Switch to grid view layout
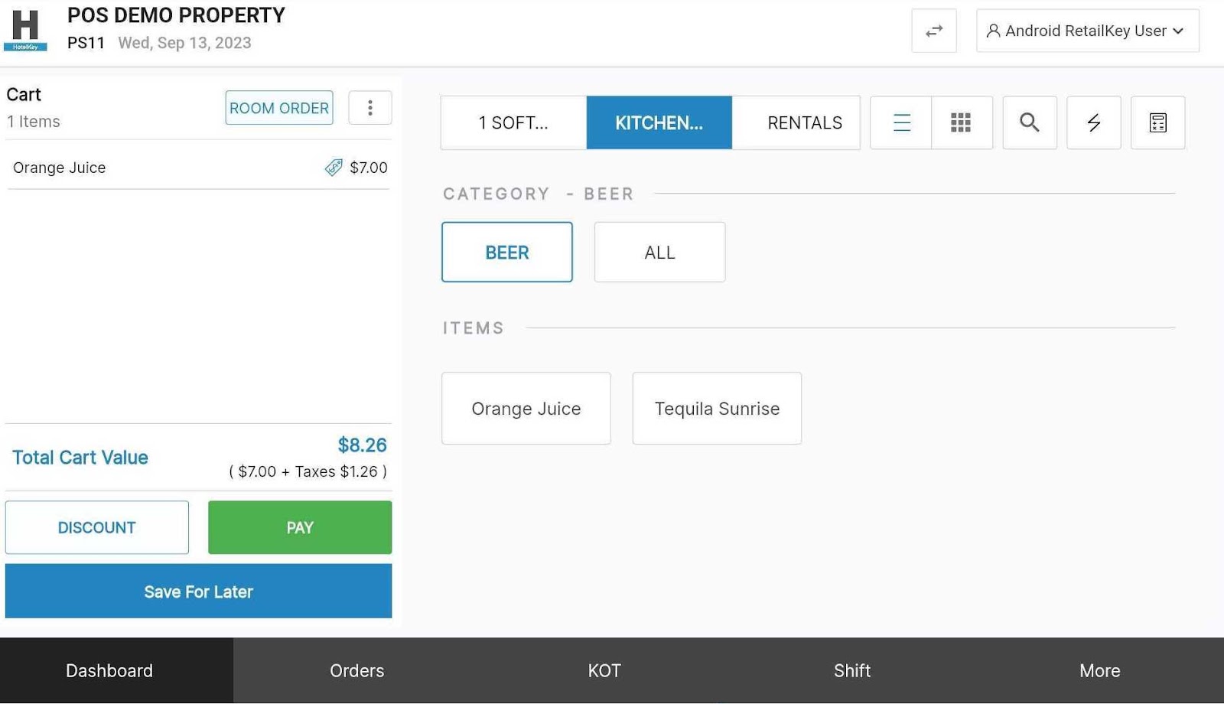Viewport: 1224px width, 704px height. 961,122
